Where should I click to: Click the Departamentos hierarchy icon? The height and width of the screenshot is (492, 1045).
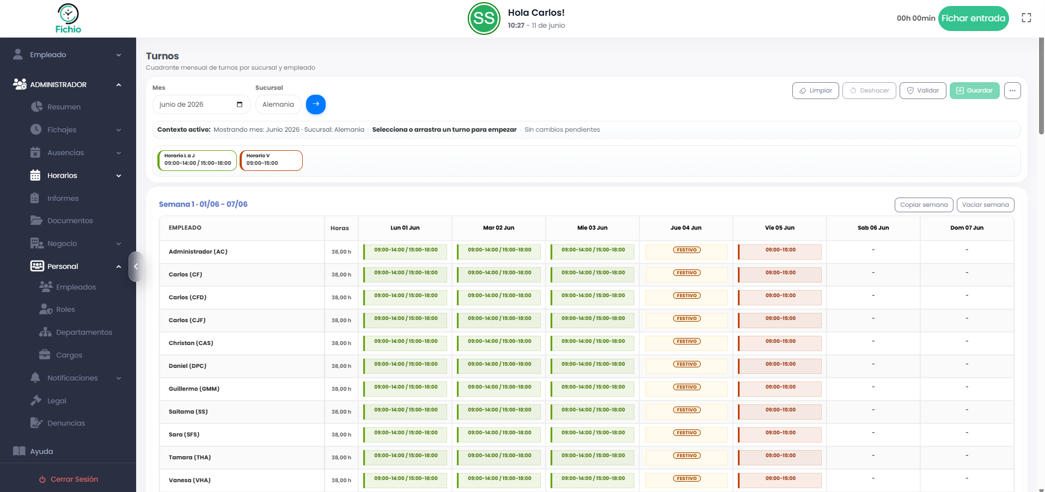(x=45, y=332)
